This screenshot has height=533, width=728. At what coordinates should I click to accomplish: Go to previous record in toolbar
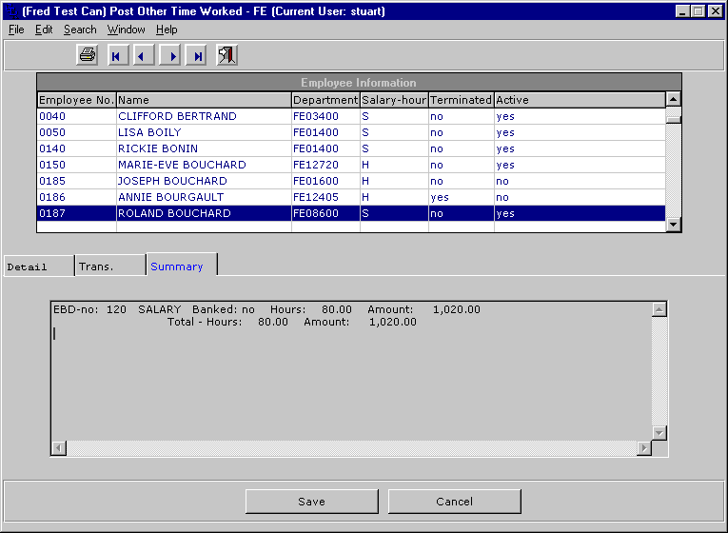143,56
